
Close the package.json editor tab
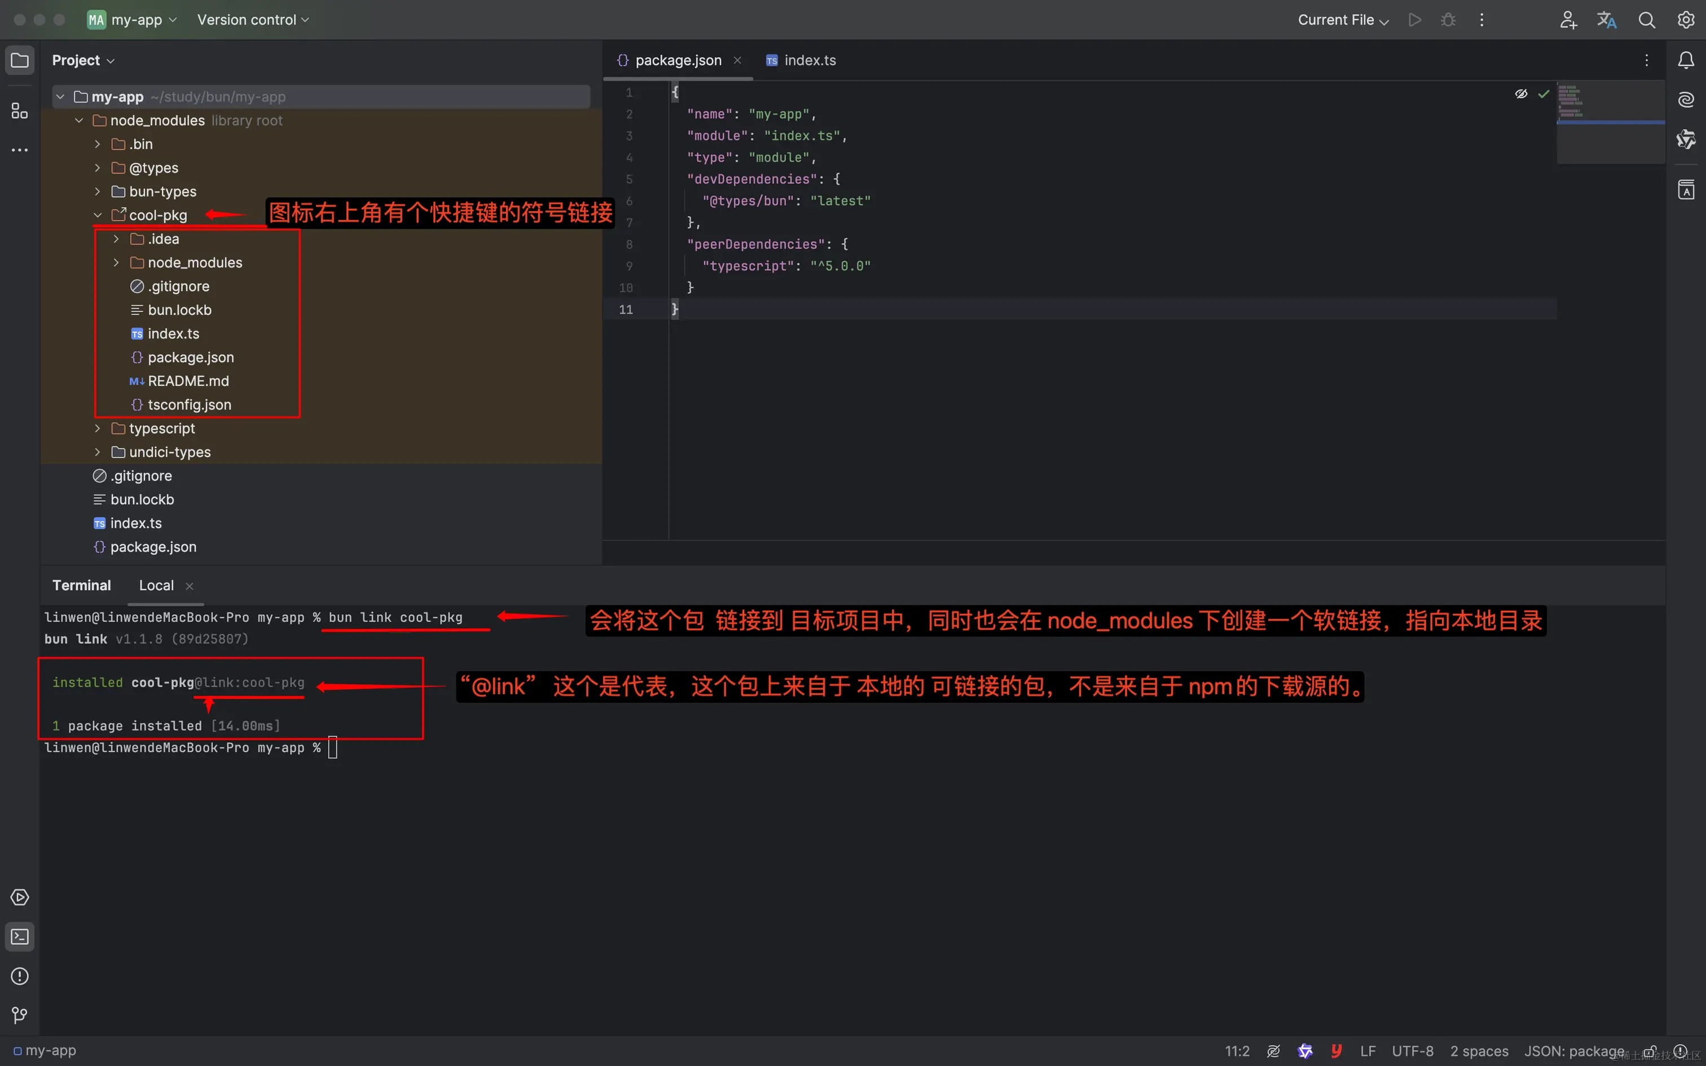pos(737,61)
